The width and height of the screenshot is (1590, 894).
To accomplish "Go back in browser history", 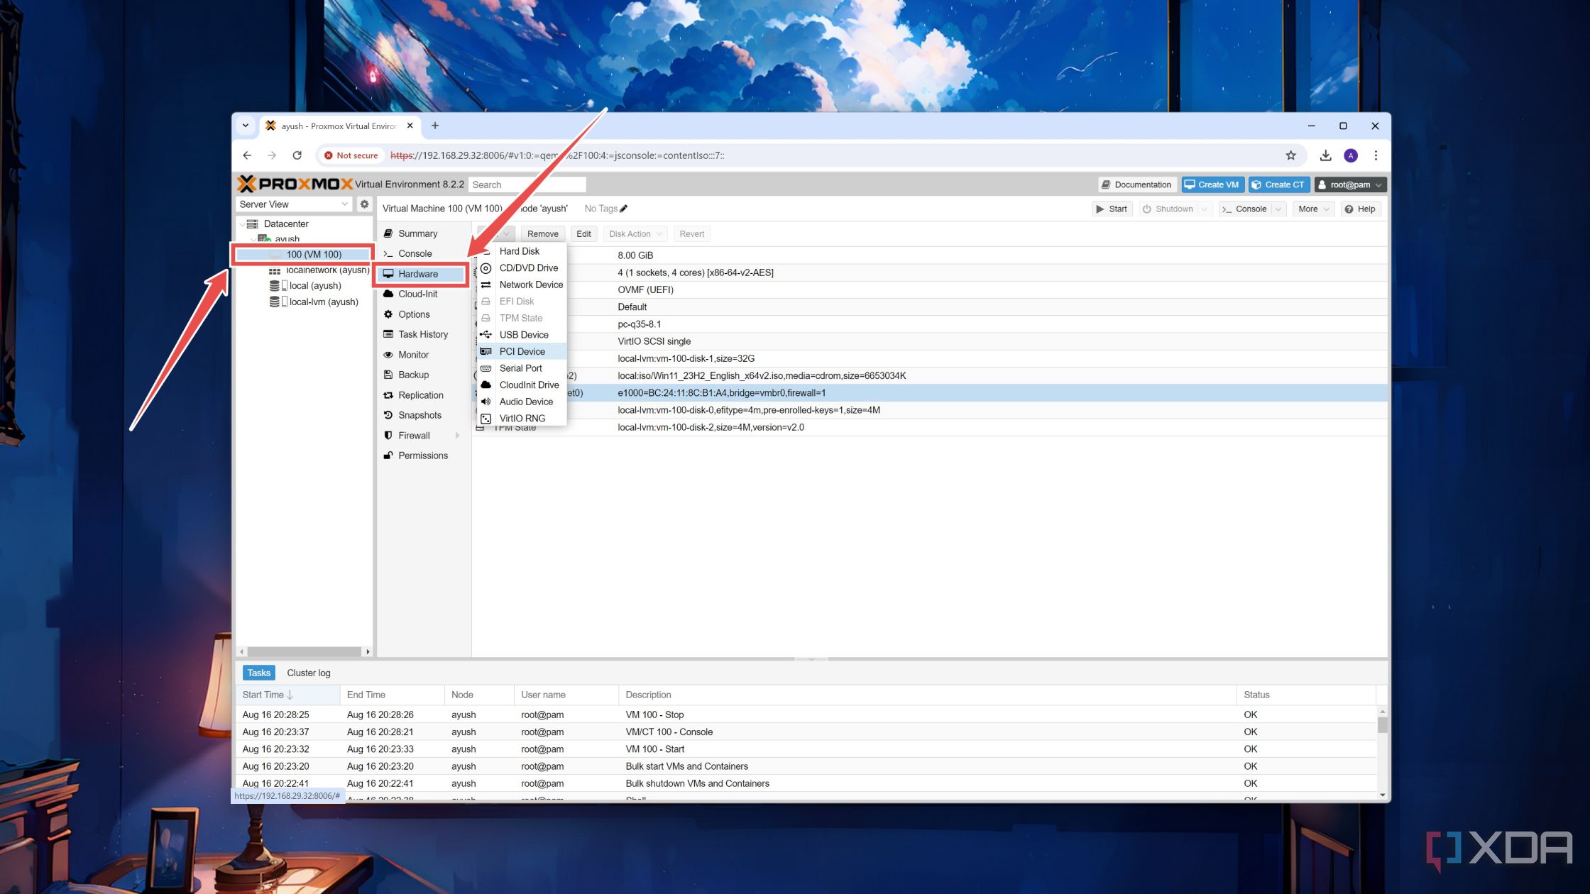I will (x=247, y=155).
